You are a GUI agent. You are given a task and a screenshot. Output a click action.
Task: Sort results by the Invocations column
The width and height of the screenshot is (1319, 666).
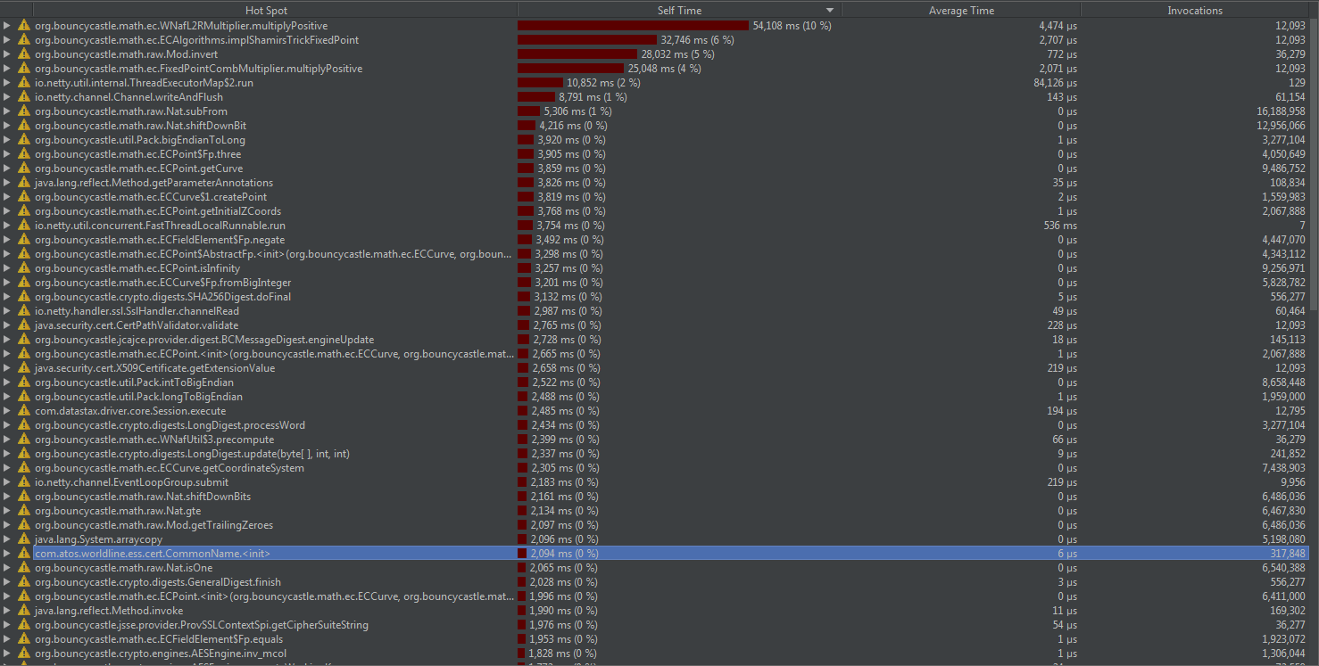[1195, 10]
